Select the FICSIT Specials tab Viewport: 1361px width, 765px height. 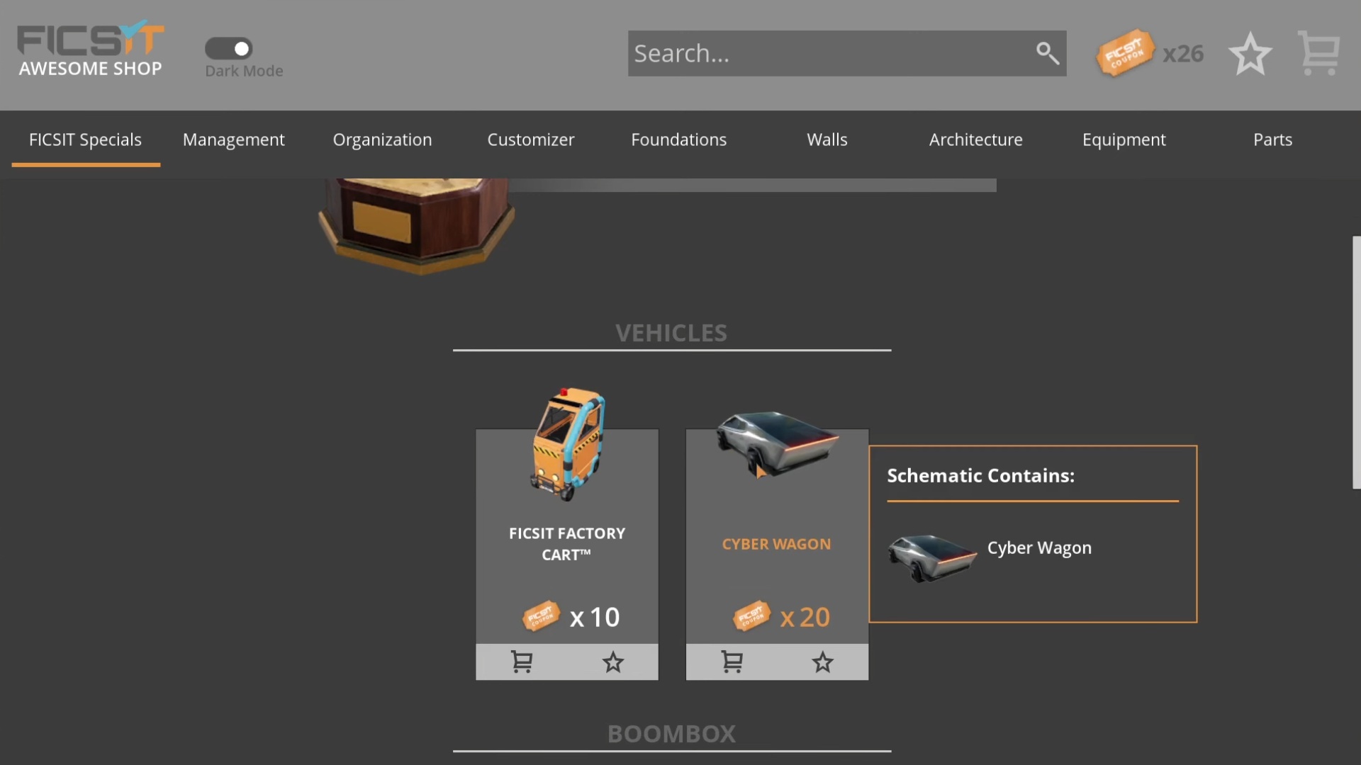click(x=85, y=139)
